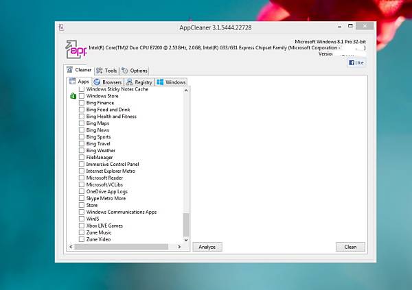Switch to the Browsers sub-tab
Viewport: 412px width, 290px height.
click(x=108, y=82)
